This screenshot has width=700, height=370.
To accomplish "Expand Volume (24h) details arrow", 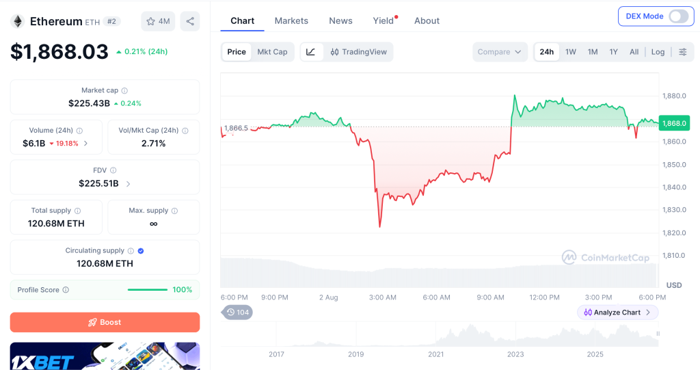I will pyautogui.click(x=85, y=144).
